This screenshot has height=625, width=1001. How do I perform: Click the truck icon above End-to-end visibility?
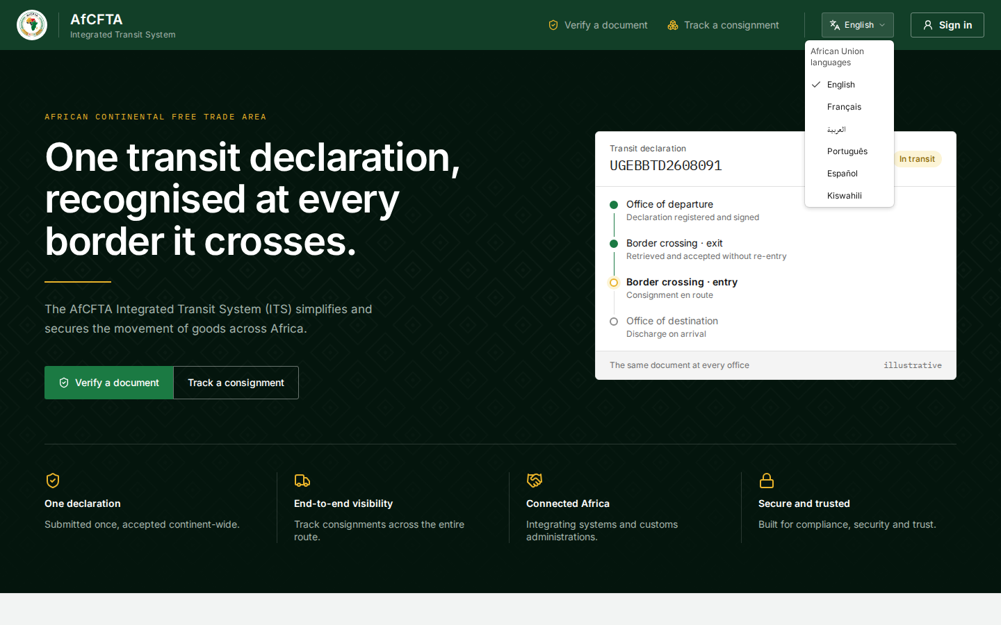coord(302,481)
